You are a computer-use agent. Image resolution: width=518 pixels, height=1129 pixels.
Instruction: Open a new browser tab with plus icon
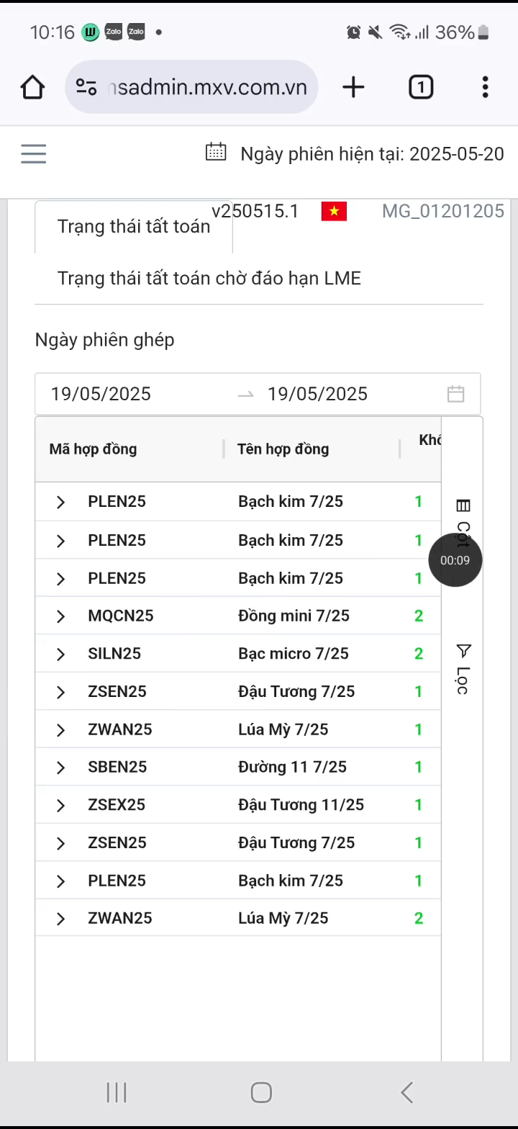pyautogui.click(x=353, y=87)
